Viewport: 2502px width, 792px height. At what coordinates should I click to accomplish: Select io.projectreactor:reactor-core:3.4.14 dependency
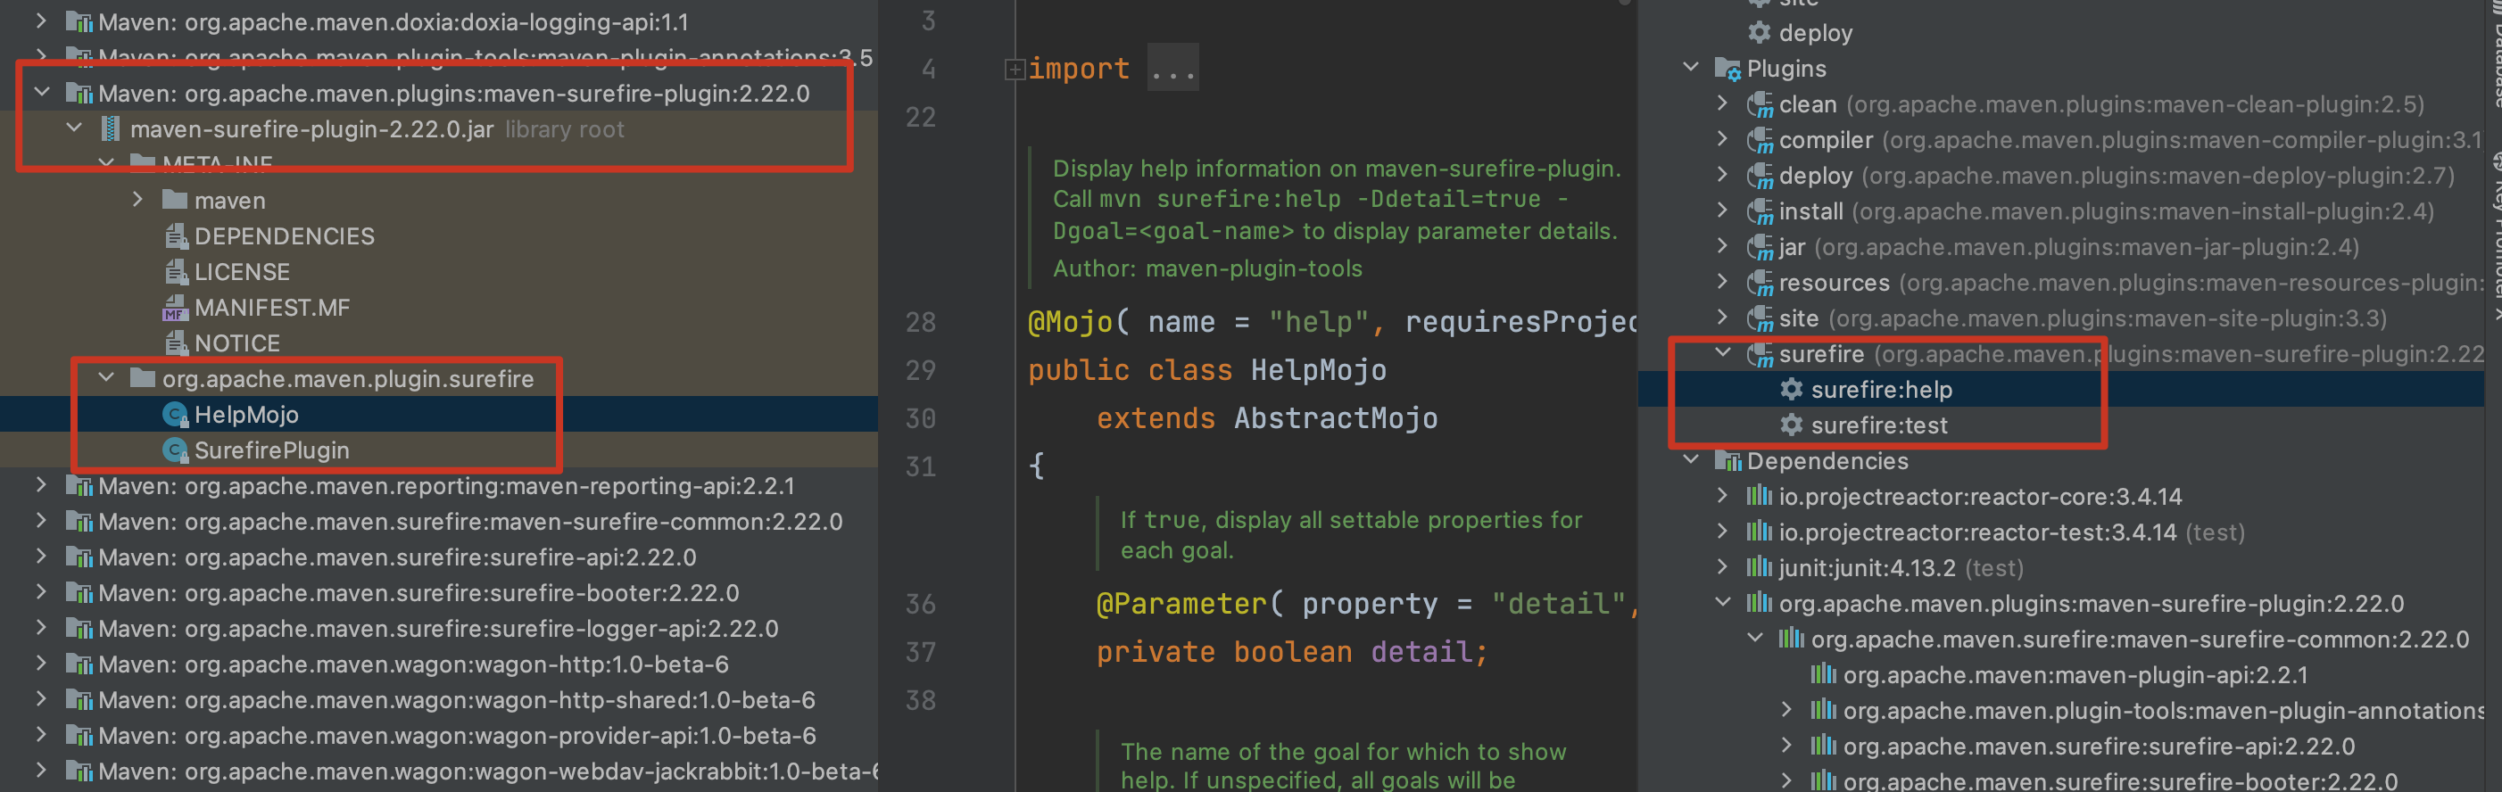(x=1979, y=497)
